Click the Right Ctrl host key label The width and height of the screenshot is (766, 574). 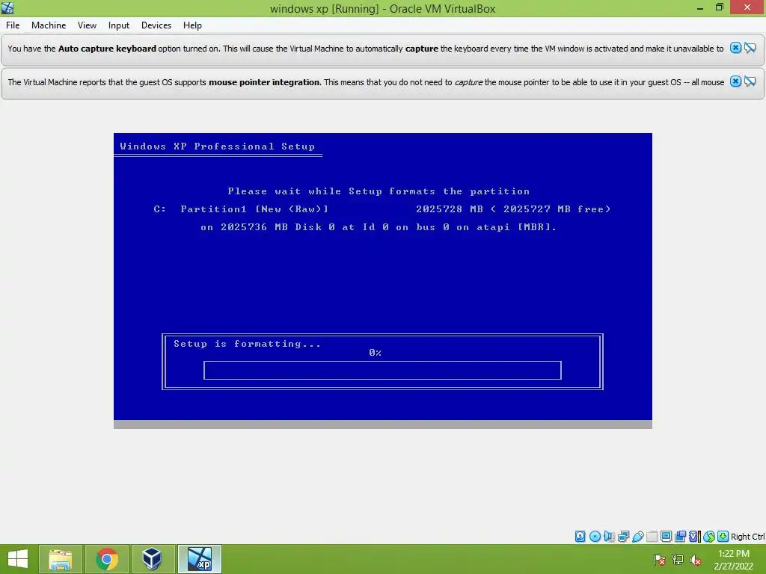point(747,537)
